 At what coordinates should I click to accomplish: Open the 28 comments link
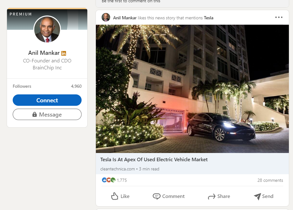(270, 180)
